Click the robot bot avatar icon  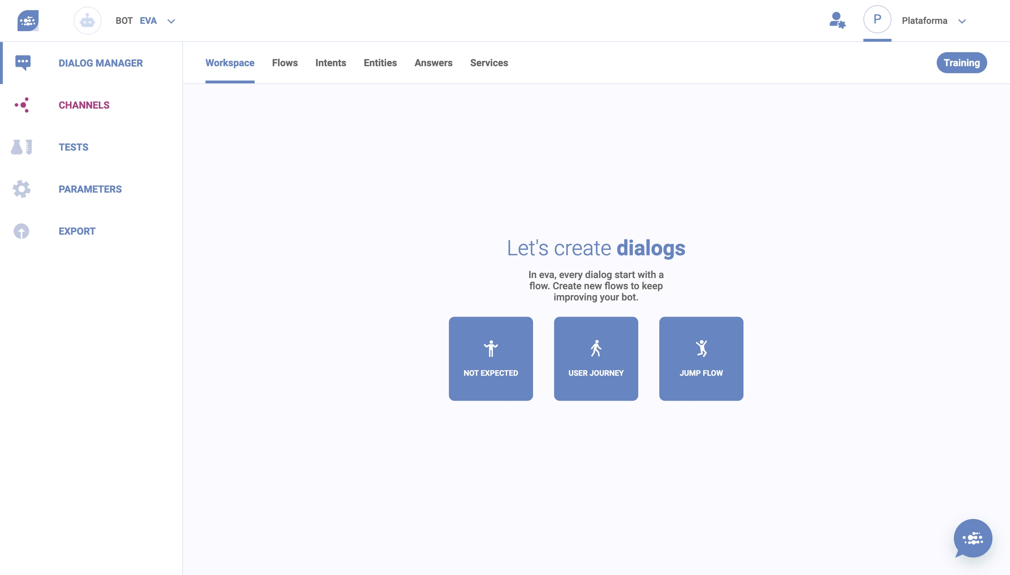coord(87,21)
